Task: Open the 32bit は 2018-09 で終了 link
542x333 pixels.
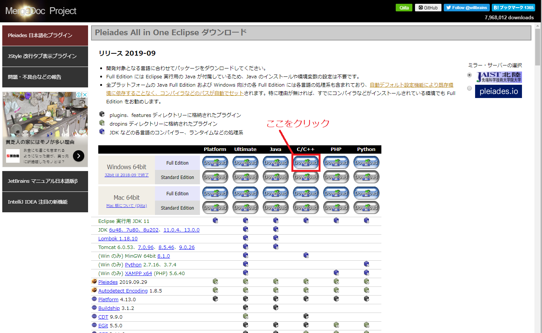Action: [x=127, y=175]
